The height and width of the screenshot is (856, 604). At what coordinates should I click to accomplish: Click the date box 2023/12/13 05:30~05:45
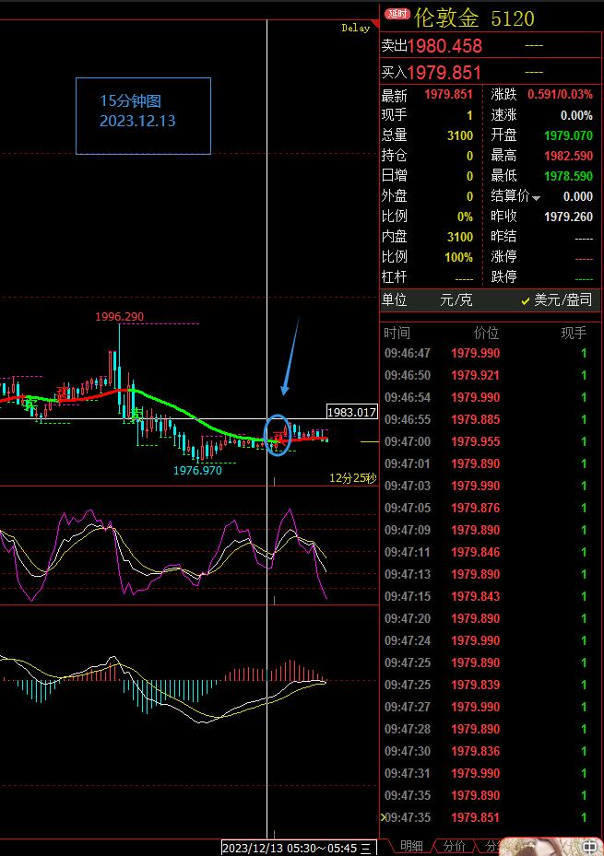(299, 848)
